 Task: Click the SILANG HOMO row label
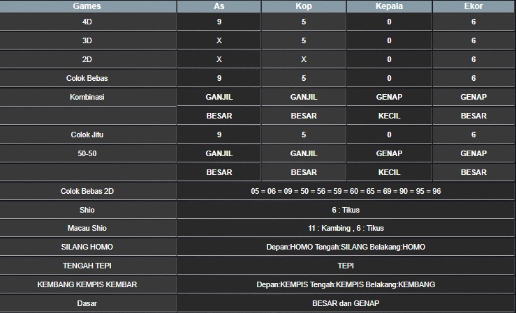click(x=87, y=247)
